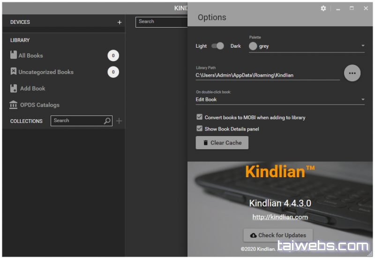The image size is (375, 259).
Task: Open the On double-click book dropdown
Action: [363, 100]
